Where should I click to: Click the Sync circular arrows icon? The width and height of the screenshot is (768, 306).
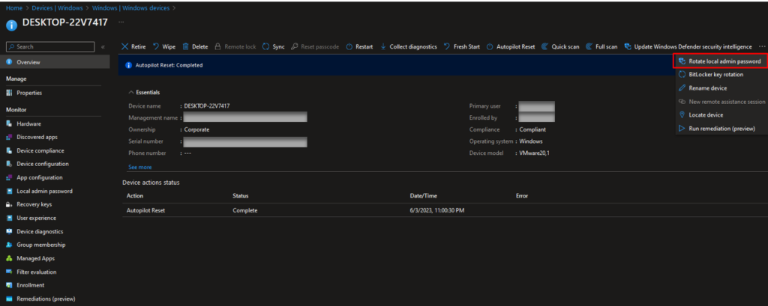click(266, 47)
